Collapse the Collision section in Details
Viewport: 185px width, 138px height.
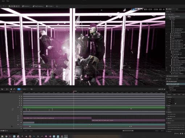[x=167, y=123]
